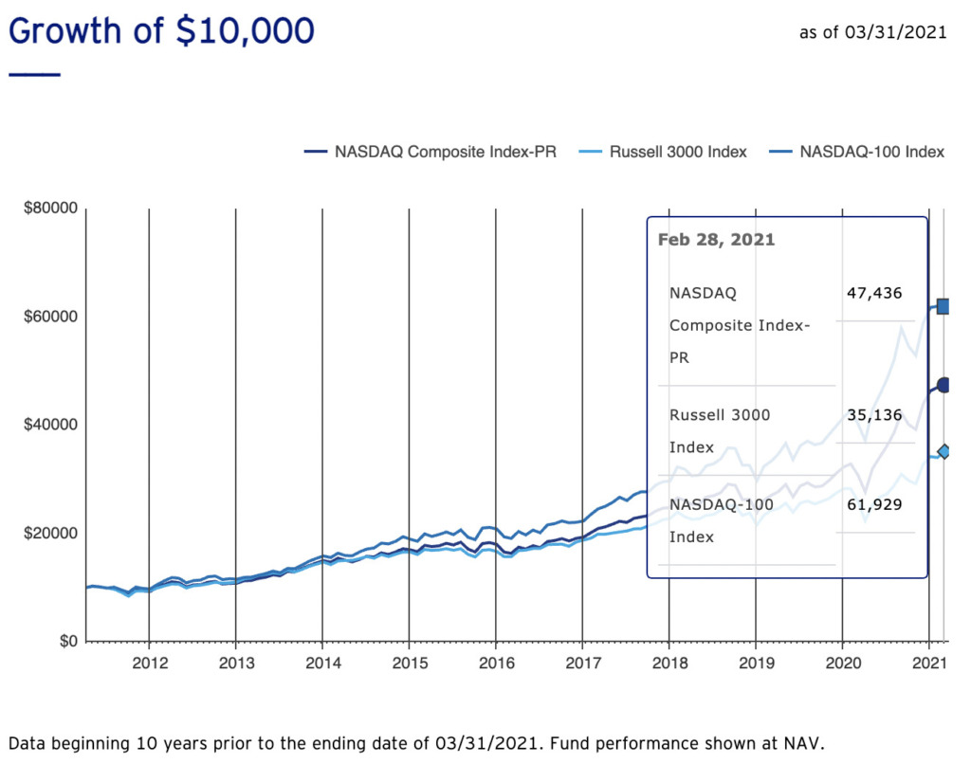Click the 2020 x-axis year label
The width and height of the screenshot is (971, 764).
[x=843, y=662]
